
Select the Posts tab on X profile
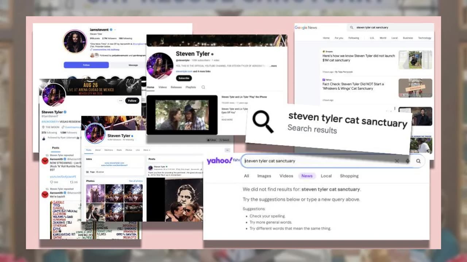coord(55,148)
